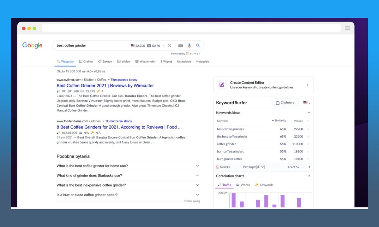
Task: Click 'Prześlij opinię' feedback link
Action: (192, 201)
